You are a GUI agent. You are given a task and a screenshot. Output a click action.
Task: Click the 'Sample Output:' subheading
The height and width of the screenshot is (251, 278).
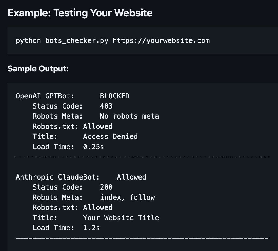[x=38, y=69]
